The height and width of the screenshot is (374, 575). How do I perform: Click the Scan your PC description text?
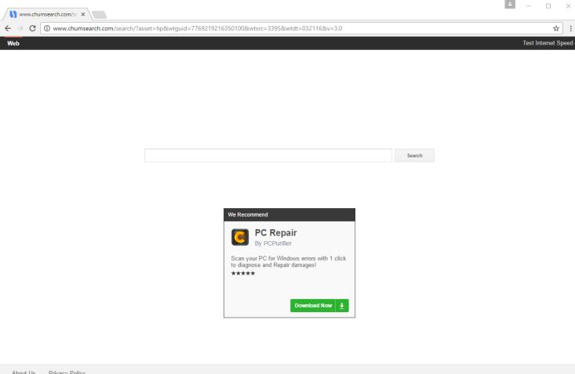click(289, 262)
